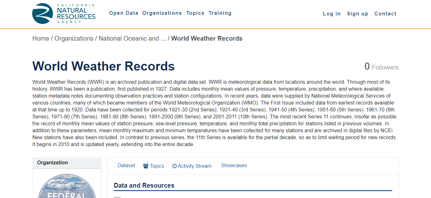
Task: Open the Contact page
Action: pos(385,14)
